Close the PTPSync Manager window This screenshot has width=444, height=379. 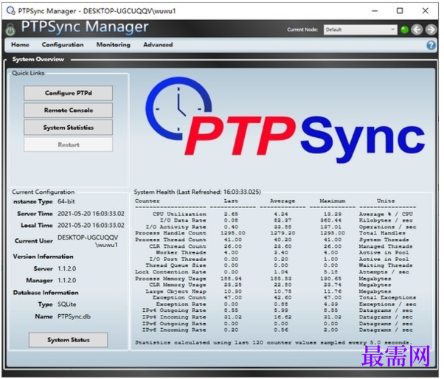[425, 11]
